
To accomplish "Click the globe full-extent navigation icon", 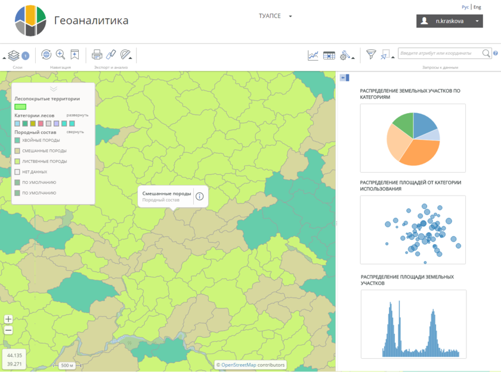I will pyautogui.click(x=46, y=55).
